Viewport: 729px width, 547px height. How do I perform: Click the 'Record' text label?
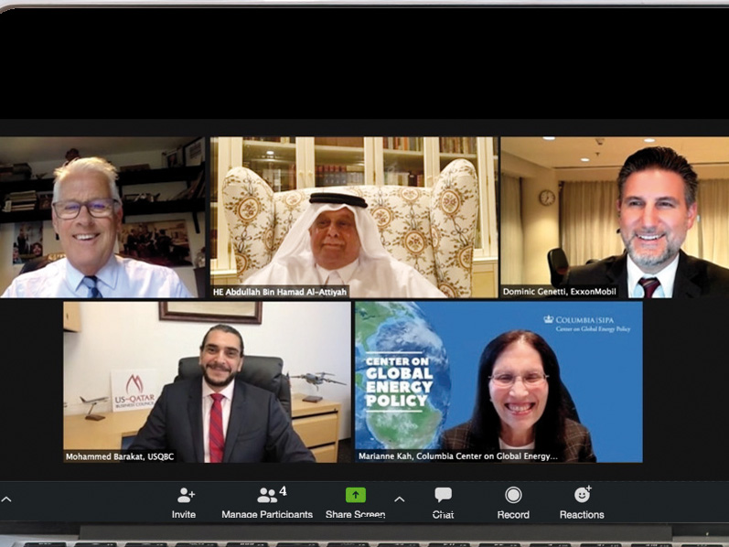click(x=513, y=514)
